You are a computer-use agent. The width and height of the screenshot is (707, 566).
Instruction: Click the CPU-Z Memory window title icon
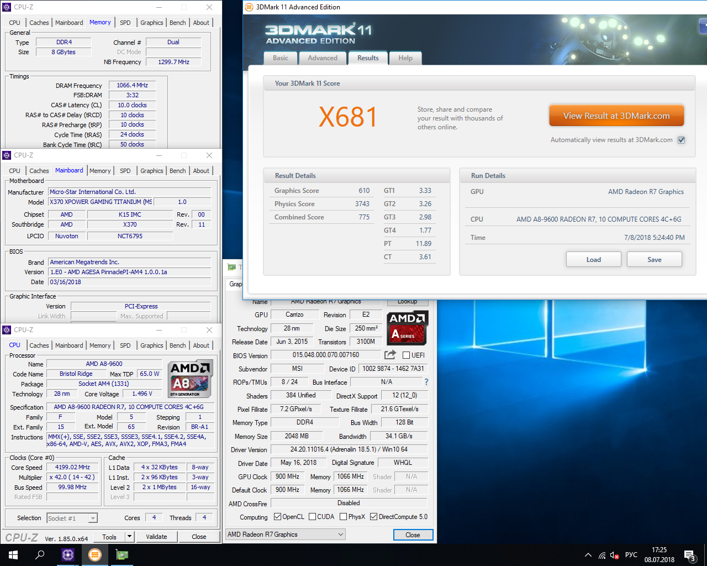7,7
